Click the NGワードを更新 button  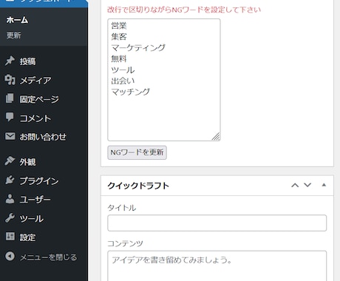tap(137, 152)
